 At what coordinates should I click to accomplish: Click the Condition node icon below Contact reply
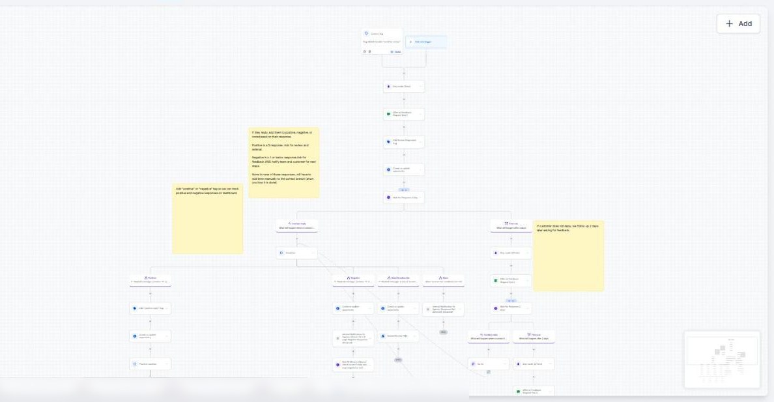[281, 253]
